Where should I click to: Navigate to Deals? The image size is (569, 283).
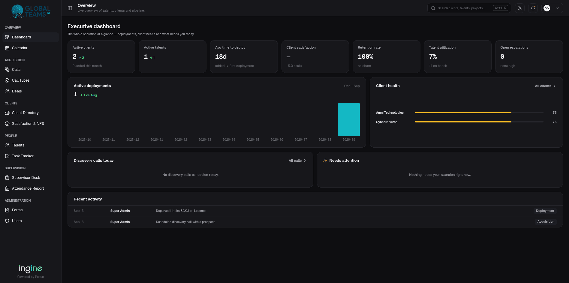point(31,91)
